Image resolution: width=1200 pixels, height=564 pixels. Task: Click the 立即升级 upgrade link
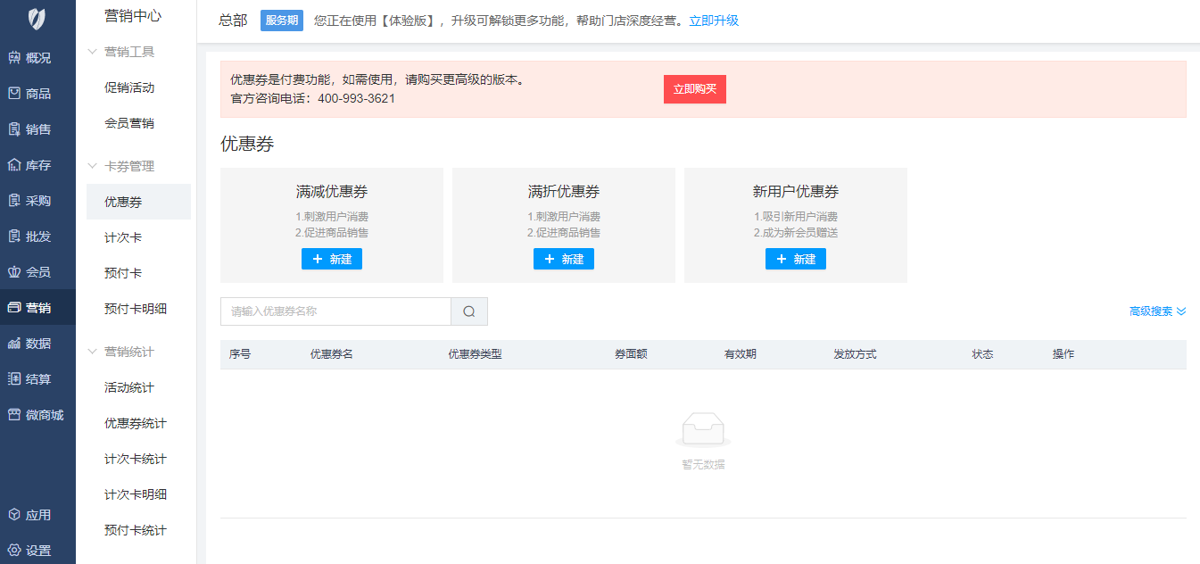(714, 21)
